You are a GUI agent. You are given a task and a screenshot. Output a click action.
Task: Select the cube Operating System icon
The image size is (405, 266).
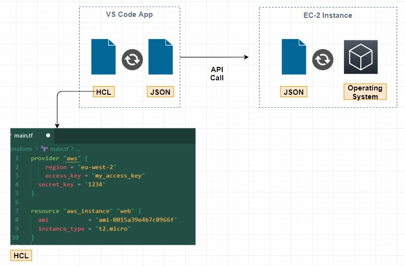click(x=361, y=57)
